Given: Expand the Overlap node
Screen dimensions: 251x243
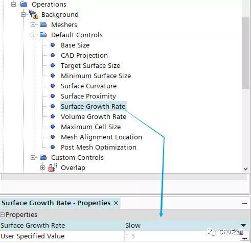Looking at the screenshot, I should click(x=43, y=168).
